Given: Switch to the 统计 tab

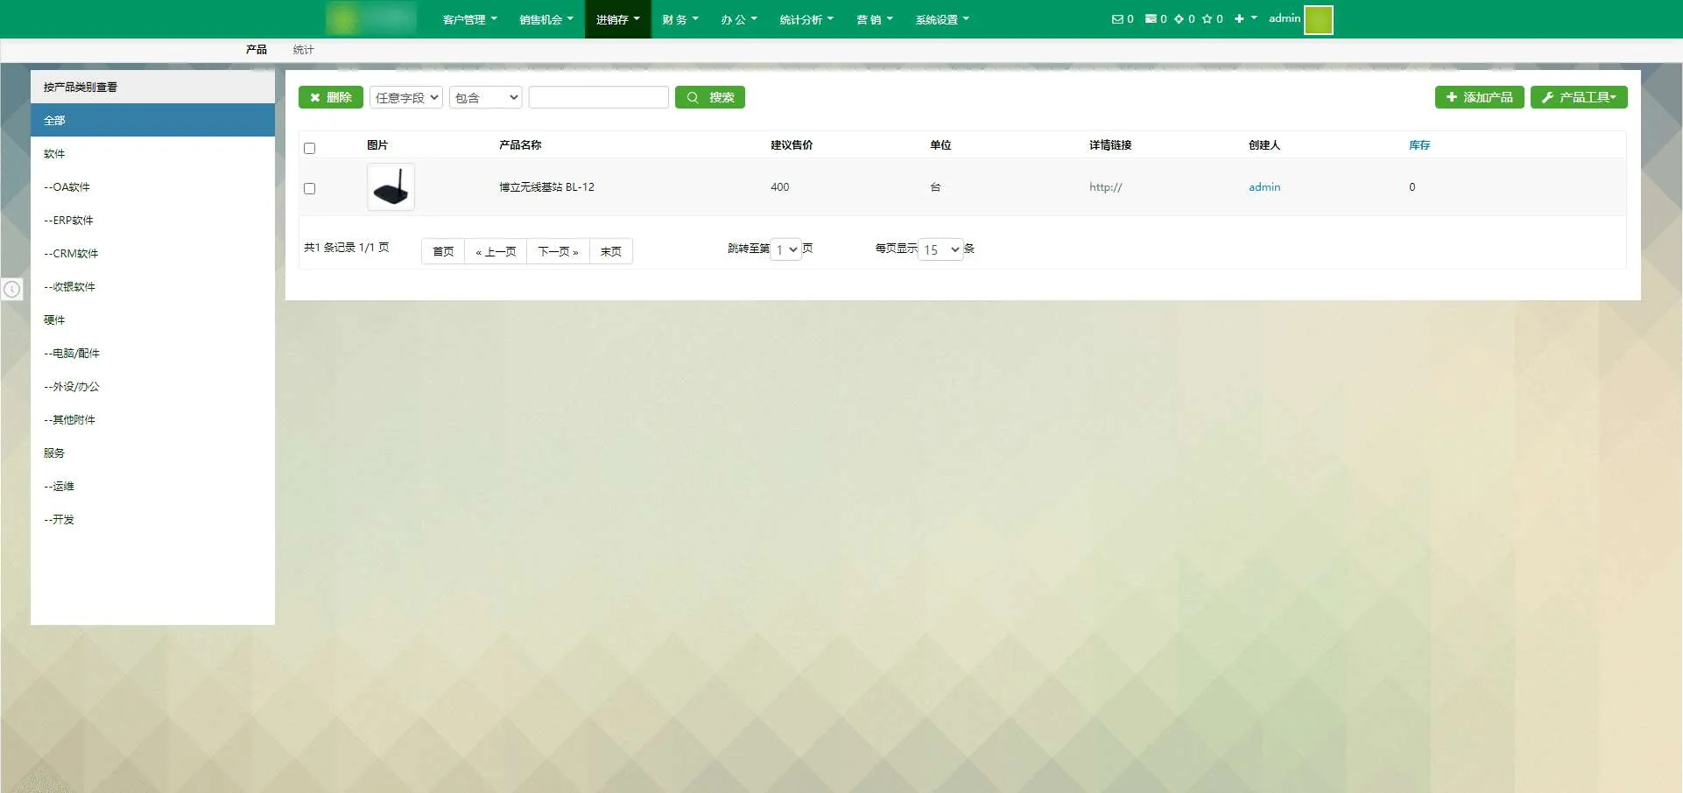Looking at the screenshot, I should (x=303, y=50).
